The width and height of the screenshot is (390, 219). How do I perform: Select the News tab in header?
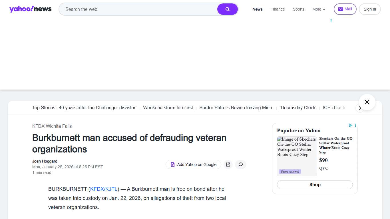pyautogui.click(x=257, y=9)
